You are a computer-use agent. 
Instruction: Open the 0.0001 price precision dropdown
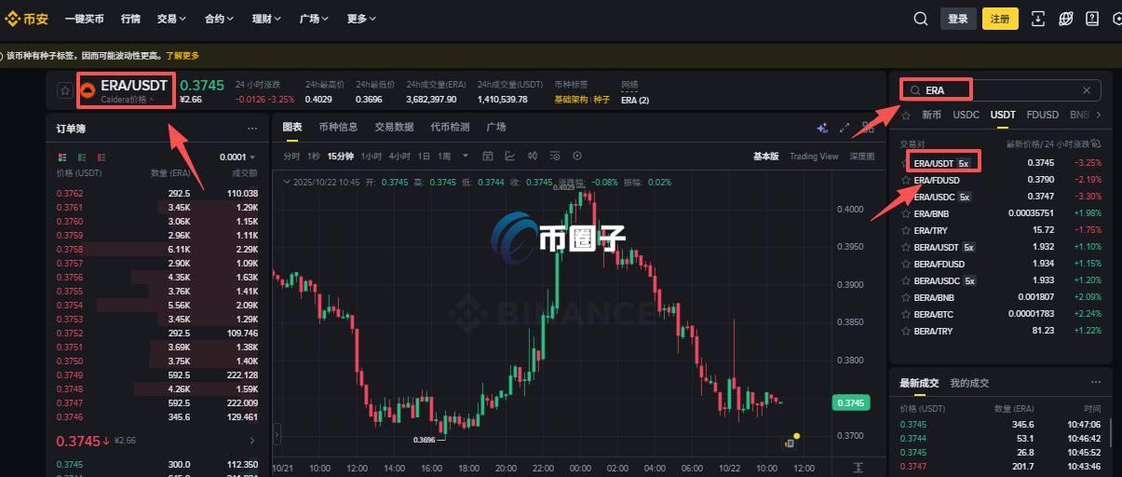[238, 157]
